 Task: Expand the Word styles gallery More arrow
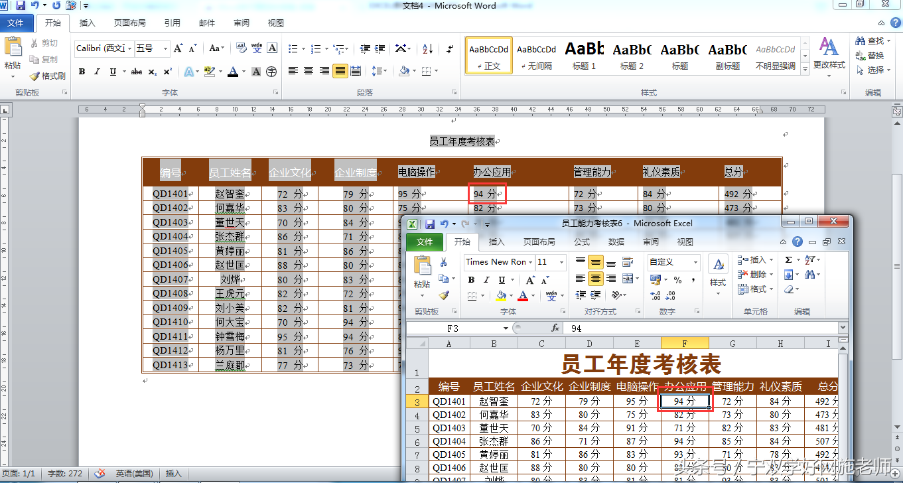(805, 68)
